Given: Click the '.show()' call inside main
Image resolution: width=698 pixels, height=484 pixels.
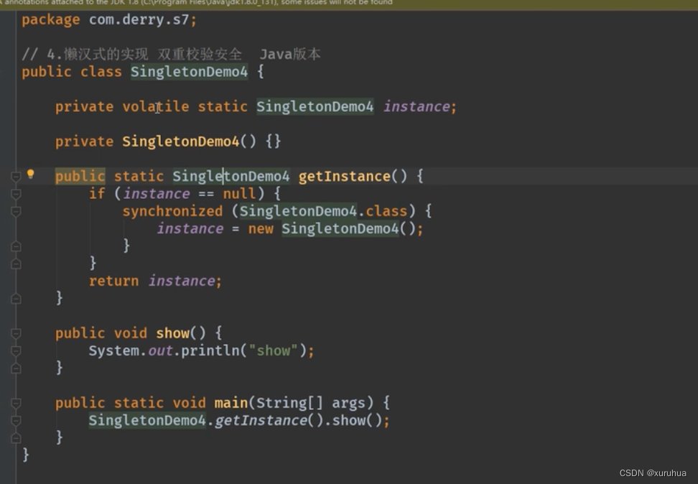Looking at the screenshot, I should [x=353, y=421].
